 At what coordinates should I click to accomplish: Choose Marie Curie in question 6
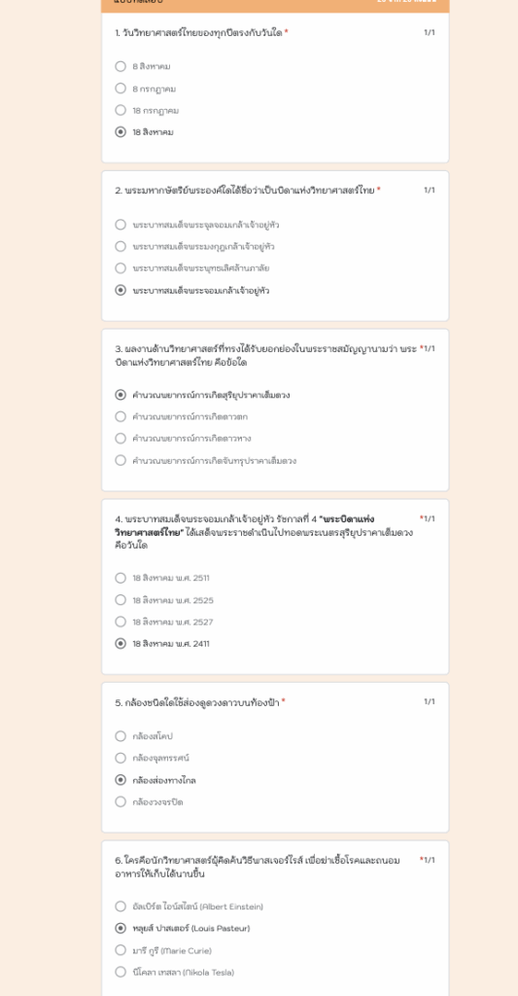121,950
